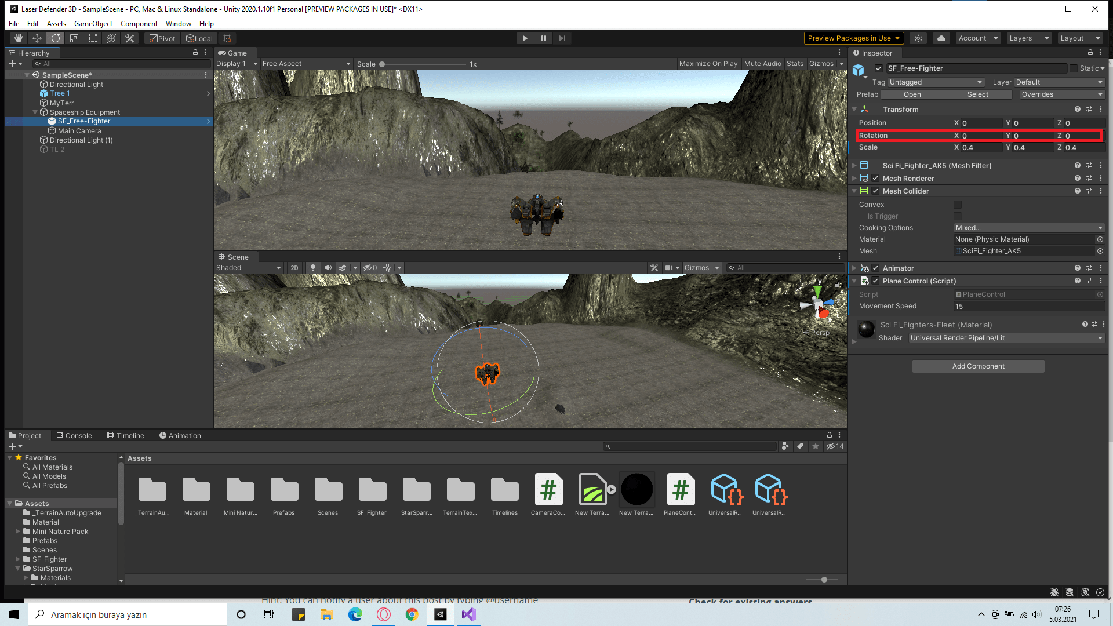Open Collab sun icon in toolbar
Viewport: 1113px width, 626px height.
tap(918, 38)
